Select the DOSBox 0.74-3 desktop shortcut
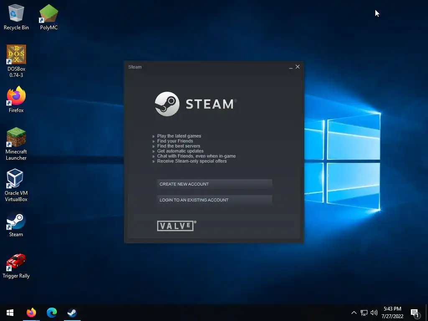428x321 pixels. (16, 61)
